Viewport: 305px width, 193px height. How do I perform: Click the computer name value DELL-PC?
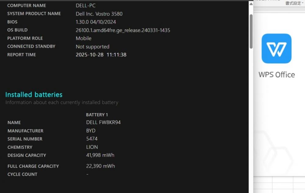pos(85,5)
